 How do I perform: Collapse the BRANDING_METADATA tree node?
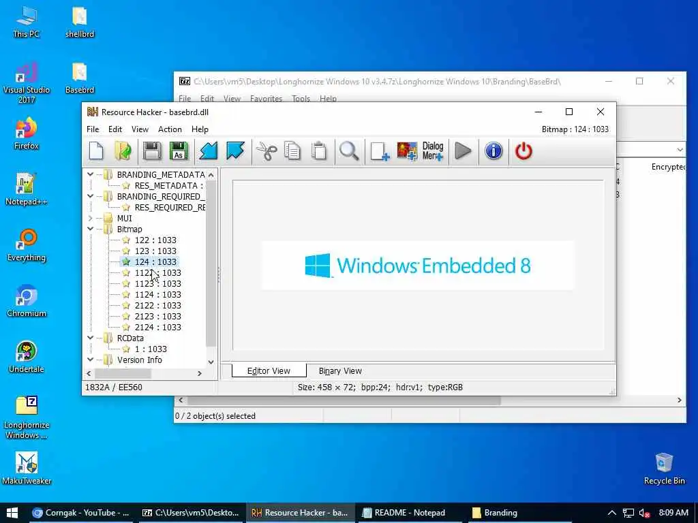(91, 174)
